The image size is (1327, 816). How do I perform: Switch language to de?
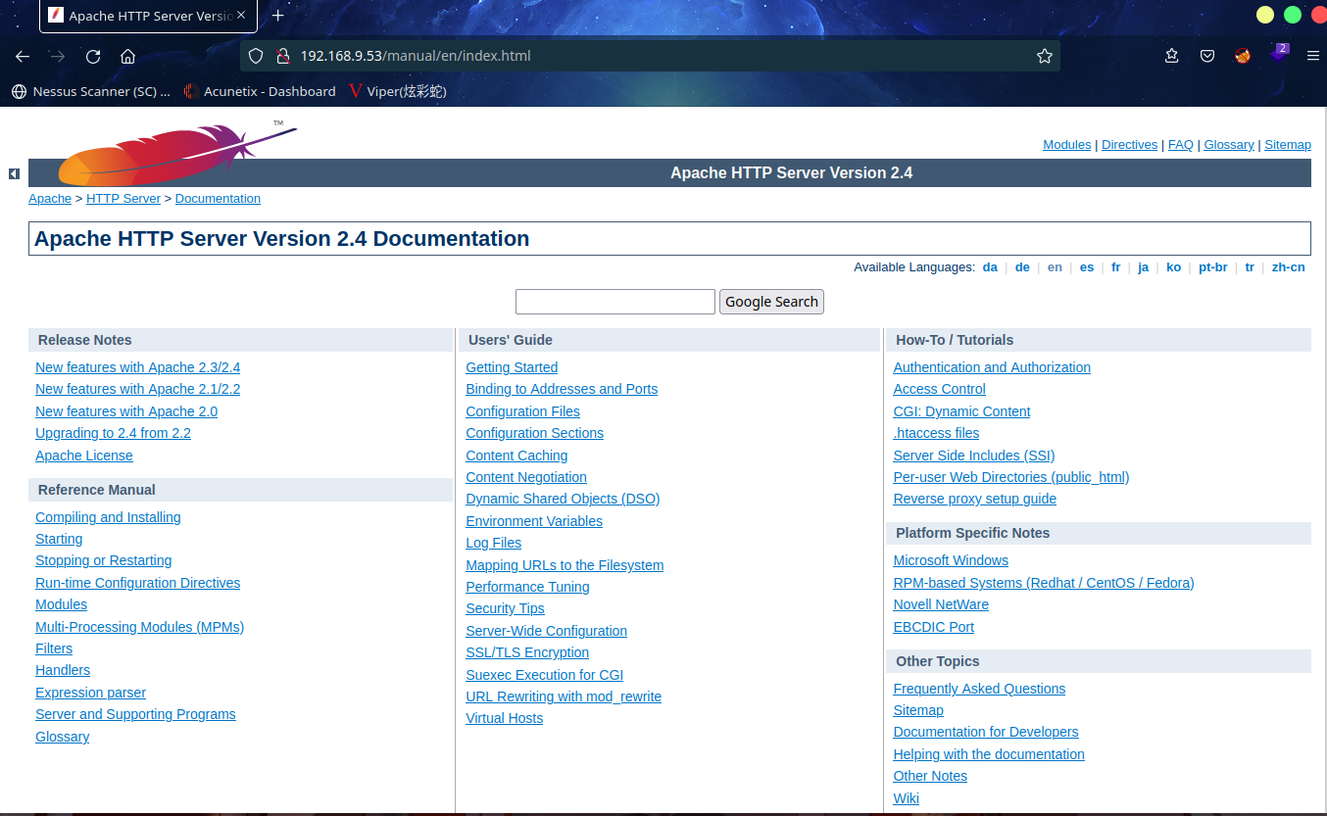coord(1022,266)
